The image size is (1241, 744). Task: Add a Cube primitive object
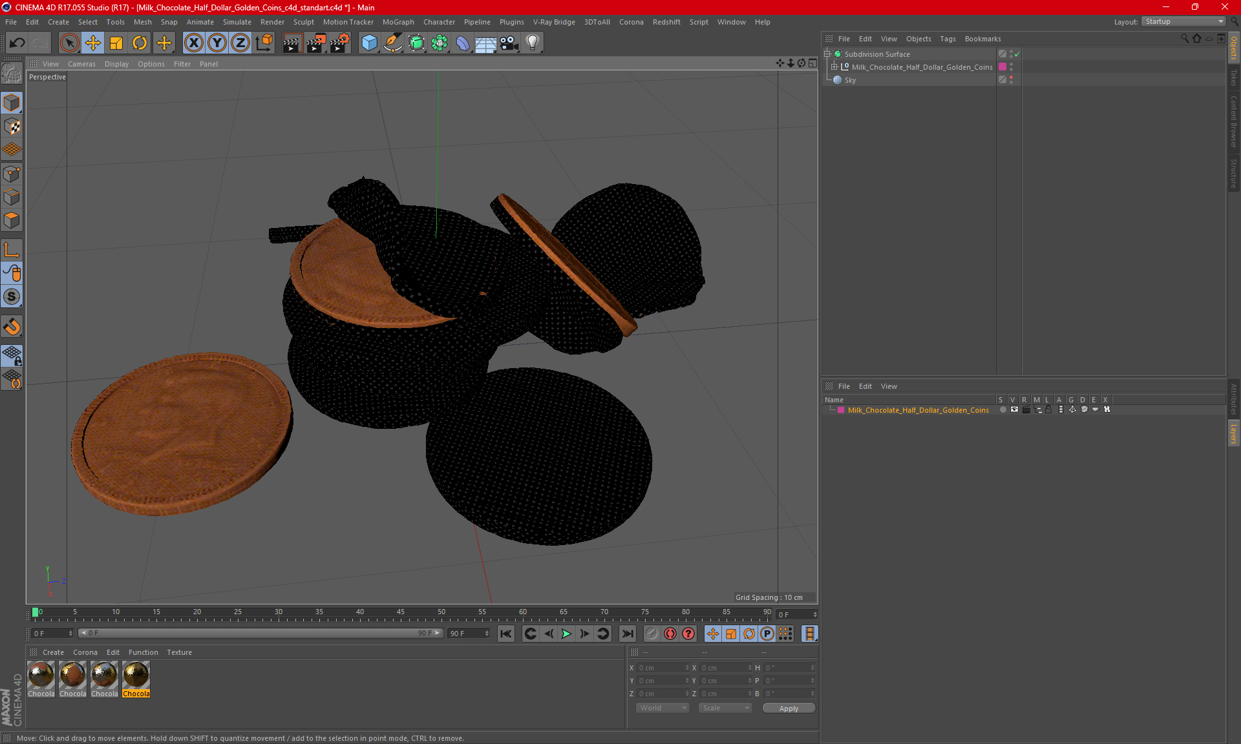tap(369, 43)
